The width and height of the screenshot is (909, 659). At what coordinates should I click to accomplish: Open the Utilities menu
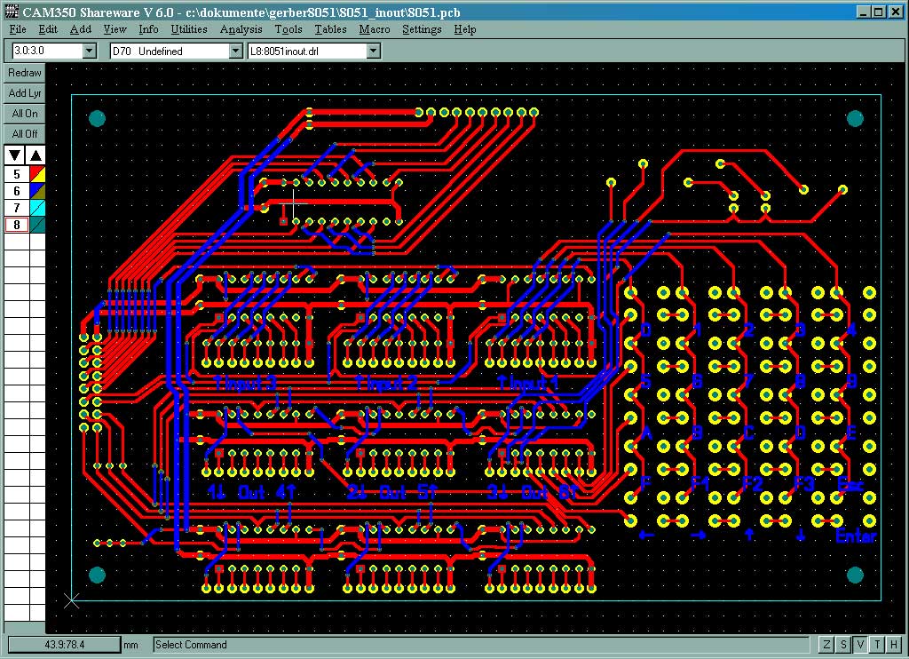click(189, 29)
